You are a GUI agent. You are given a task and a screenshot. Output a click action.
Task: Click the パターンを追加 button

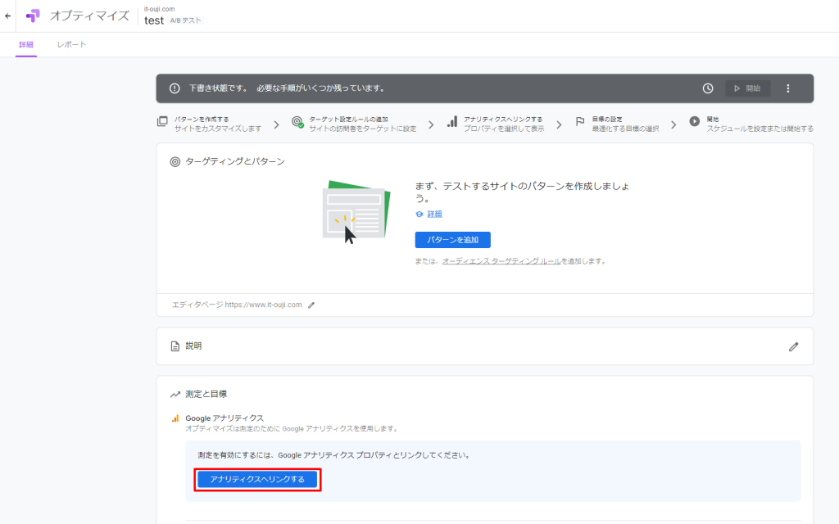coord(452,240)
